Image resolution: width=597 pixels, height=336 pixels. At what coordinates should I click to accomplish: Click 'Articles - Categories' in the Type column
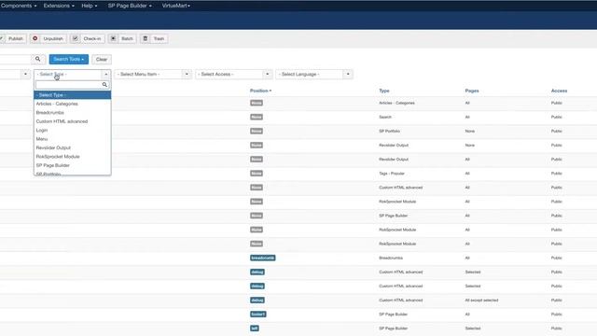396,103
